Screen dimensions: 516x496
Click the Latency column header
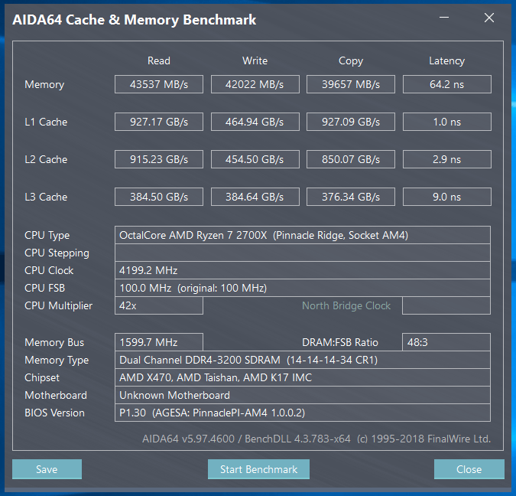click(x=447, y=61)
